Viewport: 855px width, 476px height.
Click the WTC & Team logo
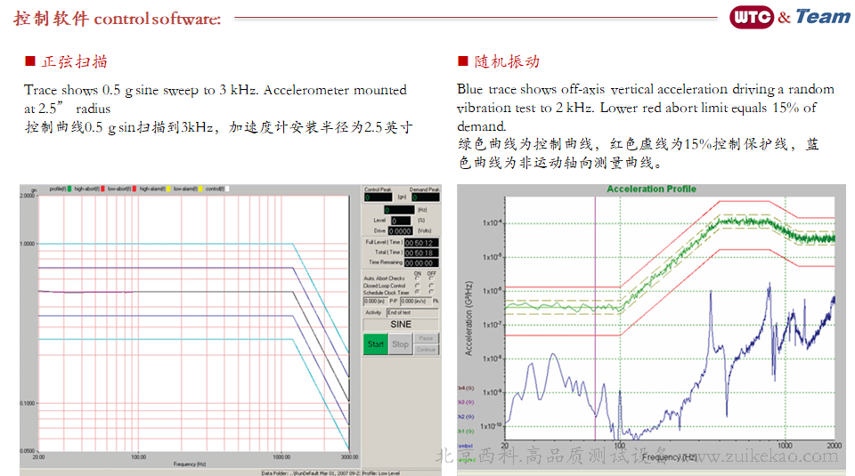(x=790, y=17)
